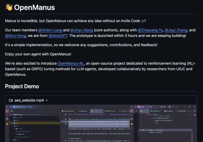Click the OpenManus title heading
This screenshot has width=203, height=142.
point(34,7)
